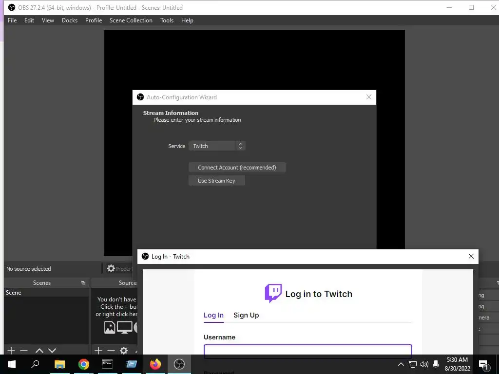Image resolution: width=499 pixels, height=374 pixels.
Task: Click the No source selected label
Action: [29, 269]
